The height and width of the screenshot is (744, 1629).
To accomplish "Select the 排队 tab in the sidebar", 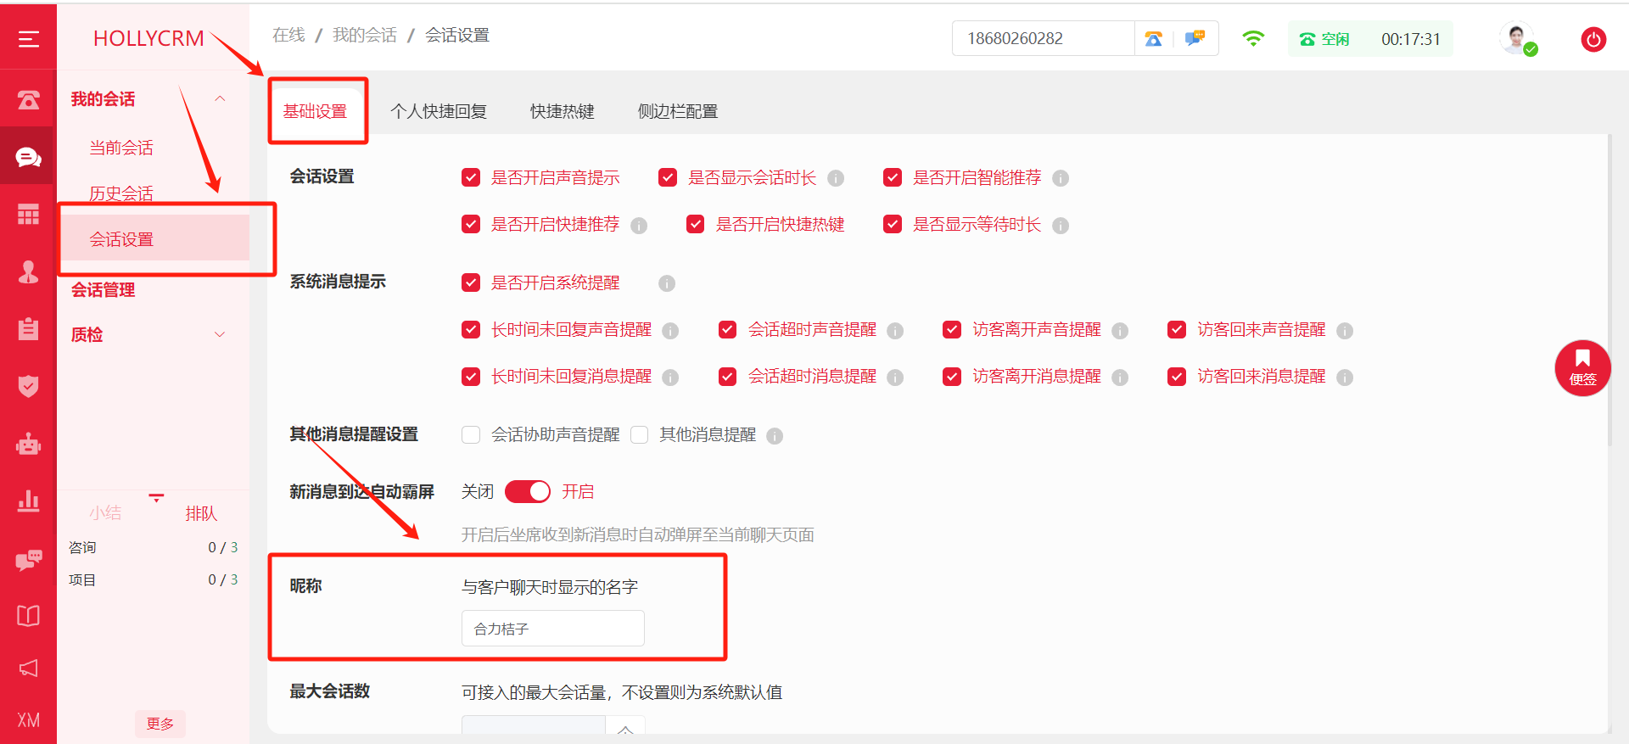I will tap(201, 513).
